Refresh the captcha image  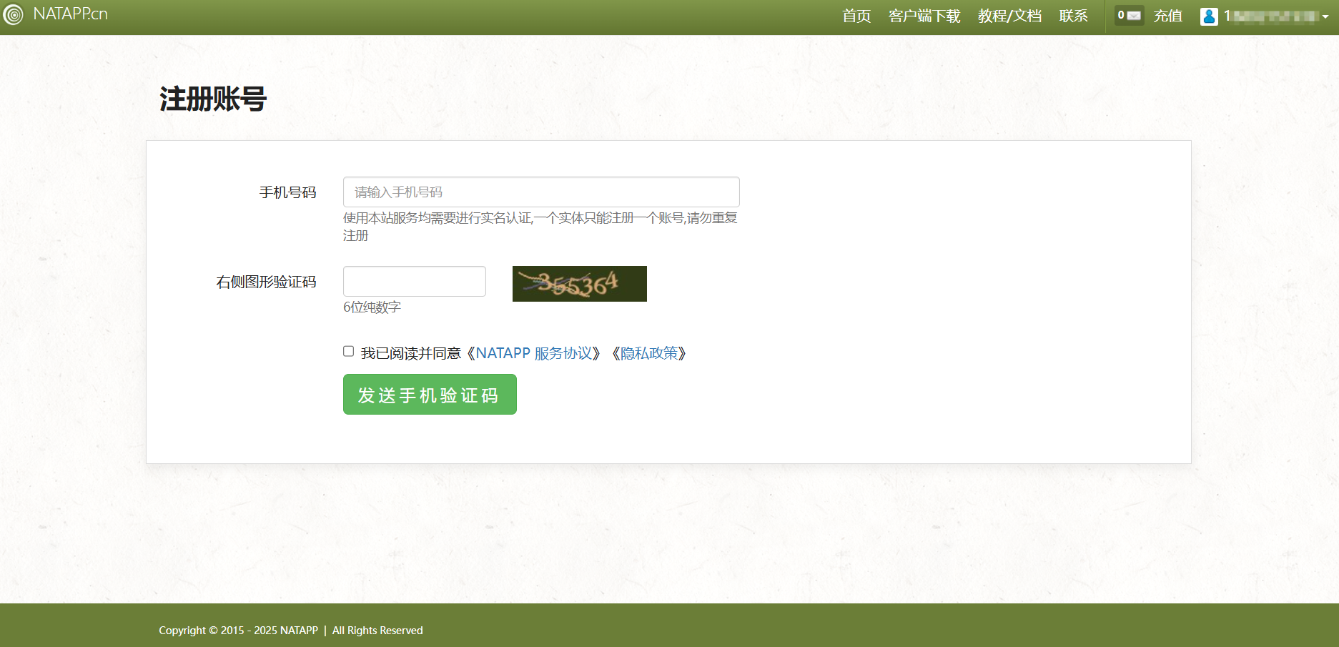coord(579,284)
